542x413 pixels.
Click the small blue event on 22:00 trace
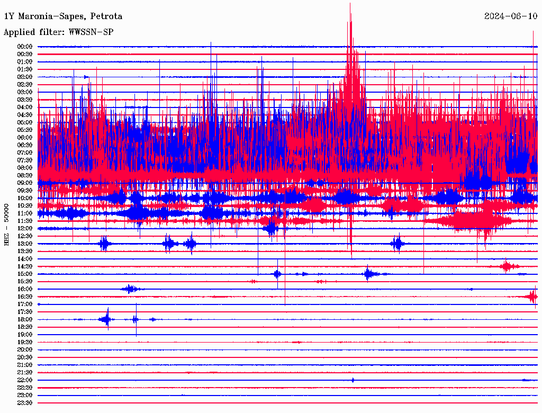click(353, 380)
